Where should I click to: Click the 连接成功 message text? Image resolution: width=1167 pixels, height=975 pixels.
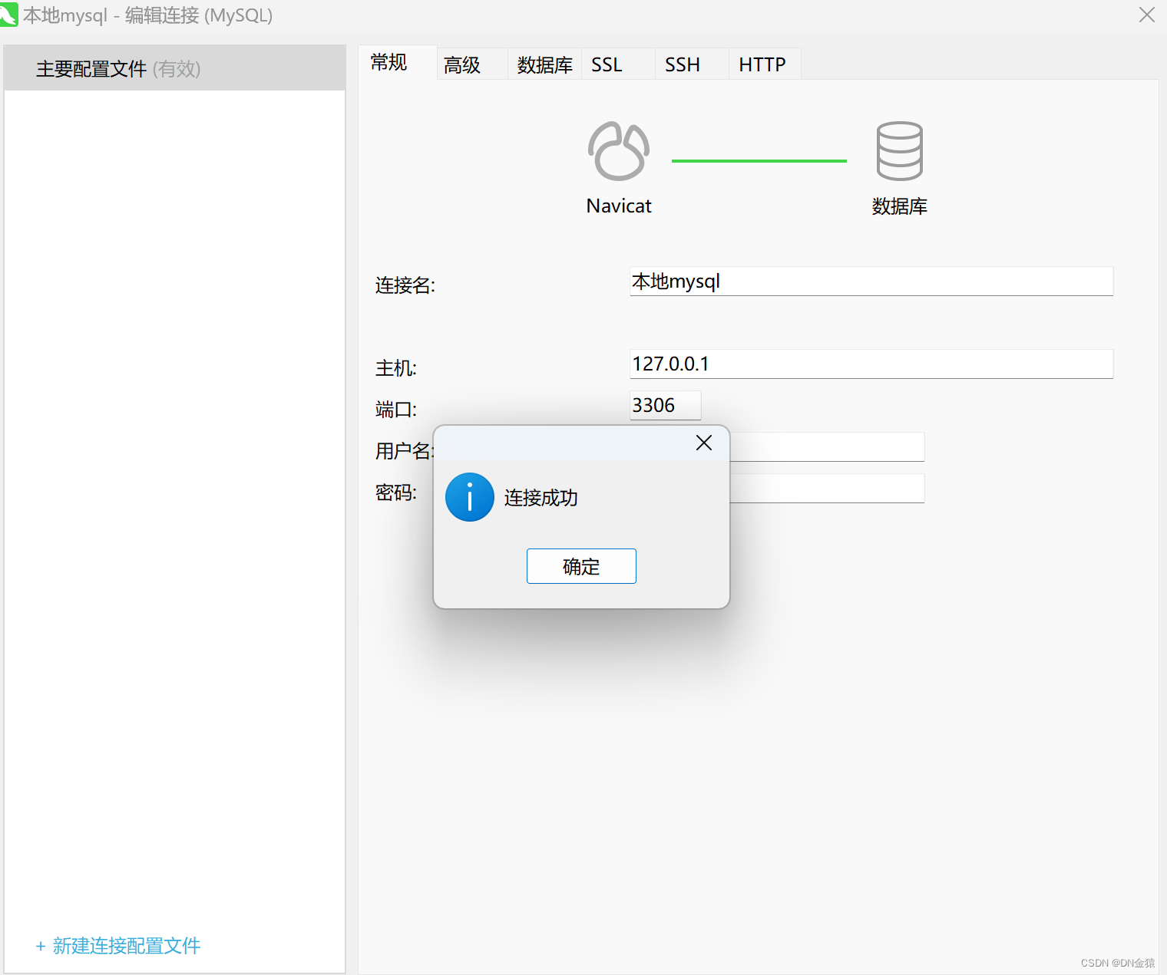pos(541,498)
